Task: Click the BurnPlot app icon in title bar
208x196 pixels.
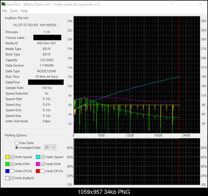Action: tap(3, 4)
